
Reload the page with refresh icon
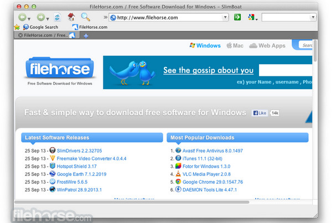pos(57,17)
